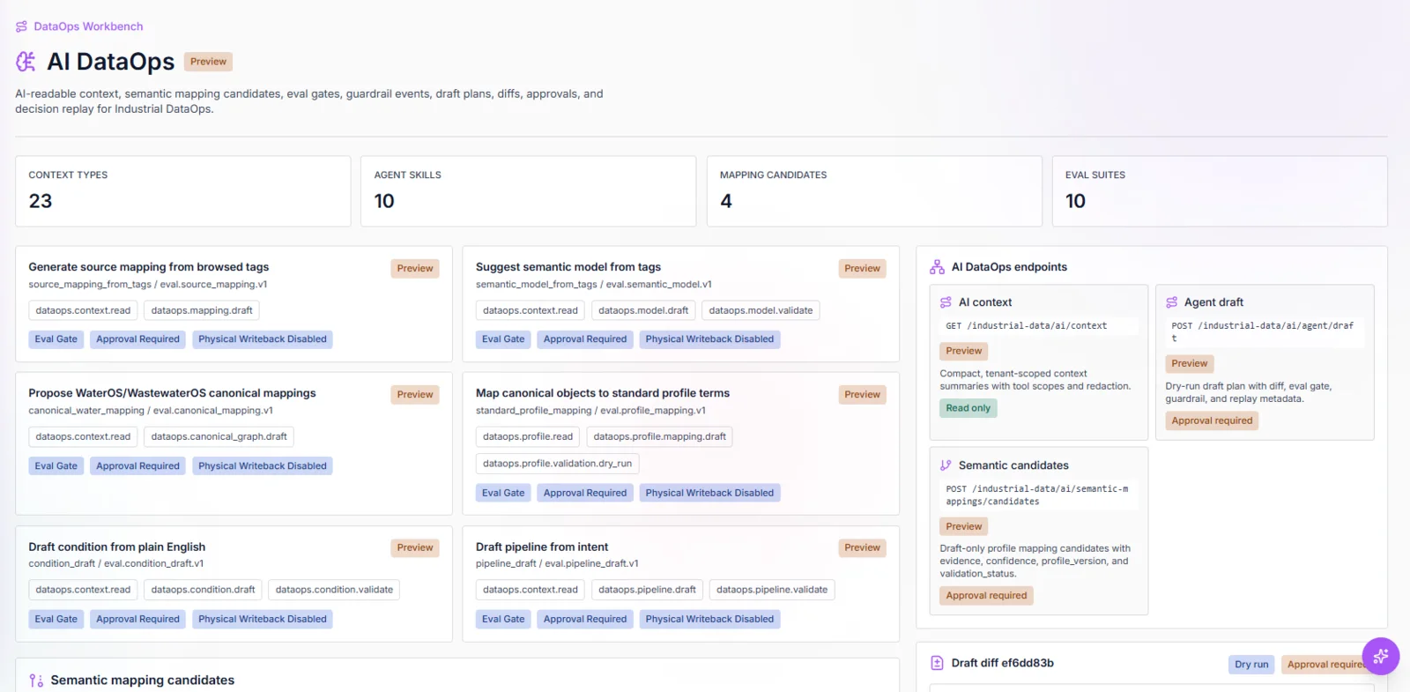The height and width of the screenshot is (692, 1410).
Task: Click the AI DataOps brain icon
Action: [26, 62]
